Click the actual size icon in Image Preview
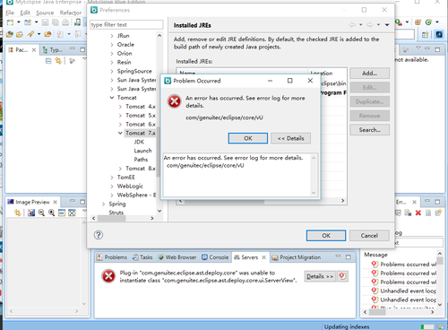 pos(62,213)
